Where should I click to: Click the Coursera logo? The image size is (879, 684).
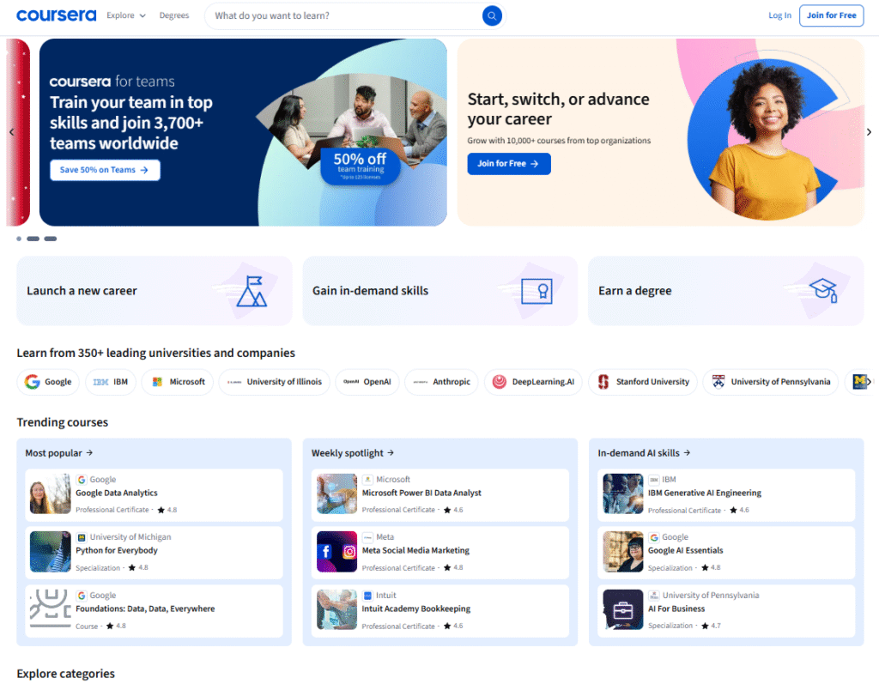[56, 15]
